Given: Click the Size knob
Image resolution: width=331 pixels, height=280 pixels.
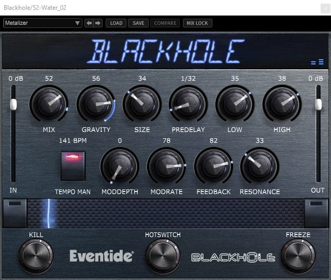Looking at the screenshot, I should [142, 104].
